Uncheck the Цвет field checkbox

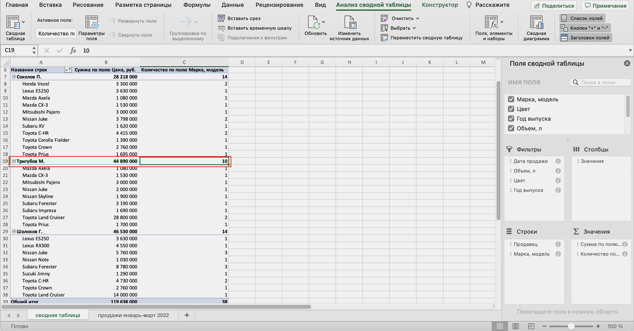(511, 109)
